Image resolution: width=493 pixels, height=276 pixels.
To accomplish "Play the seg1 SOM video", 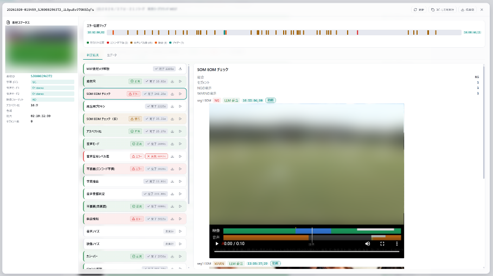I will pos(217,243).
